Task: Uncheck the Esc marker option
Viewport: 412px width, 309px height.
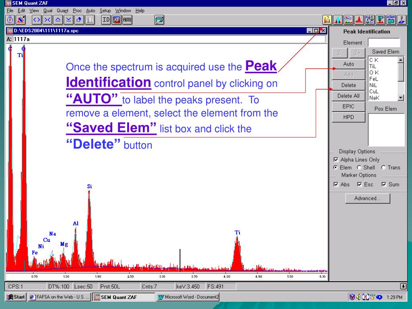Action: tap(360, 185)
